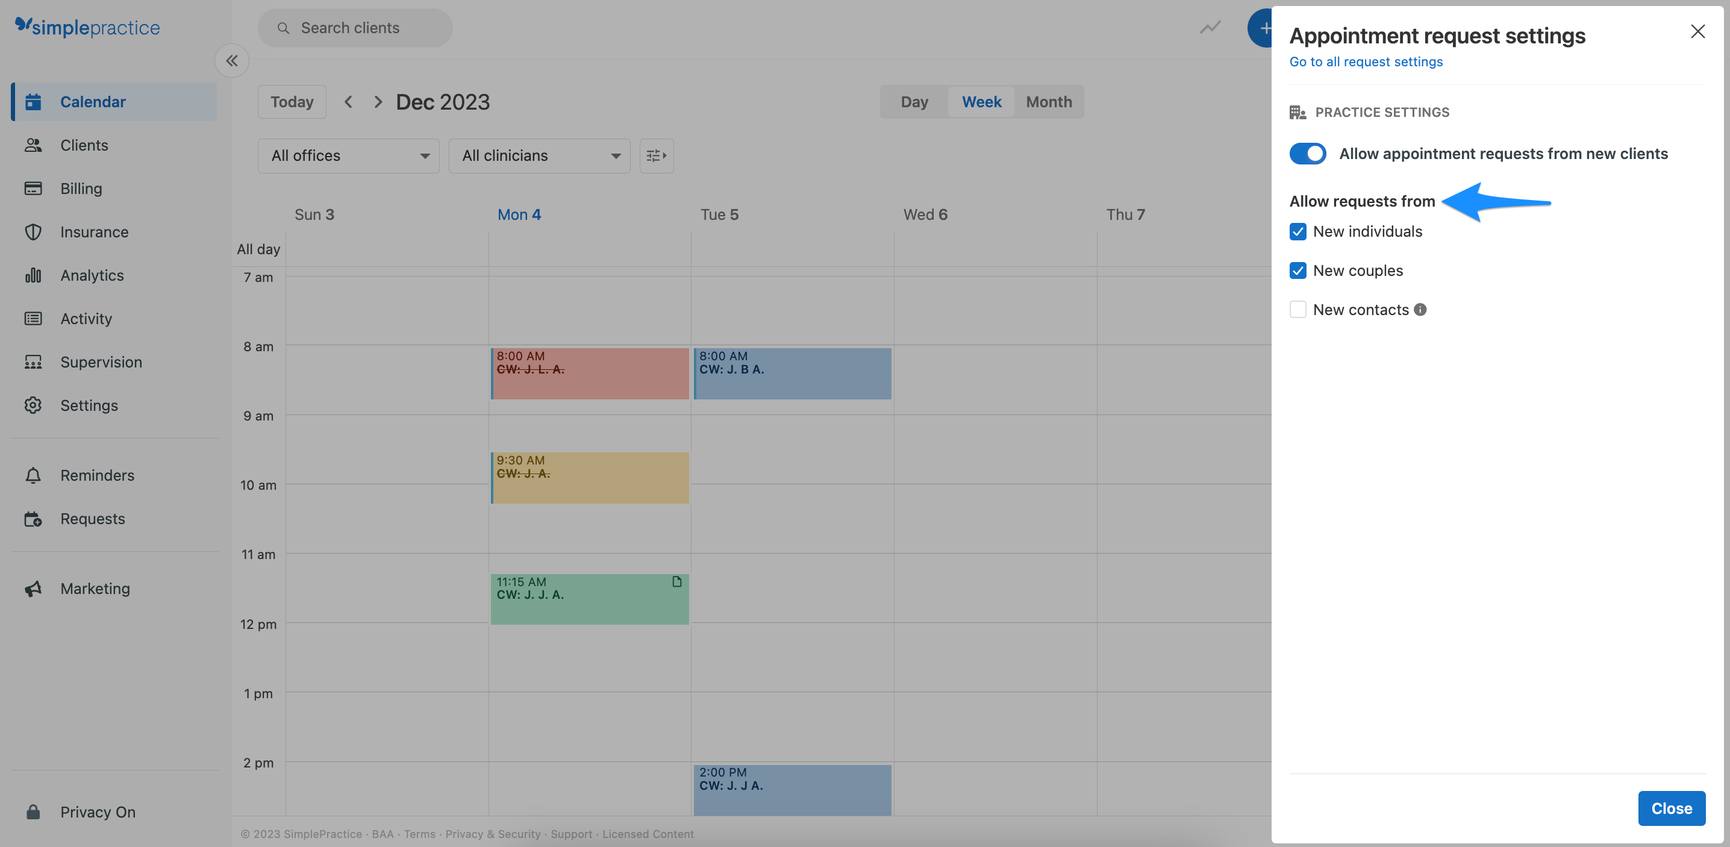Follow the Go to all request settings link

(x=1366, y=61)
